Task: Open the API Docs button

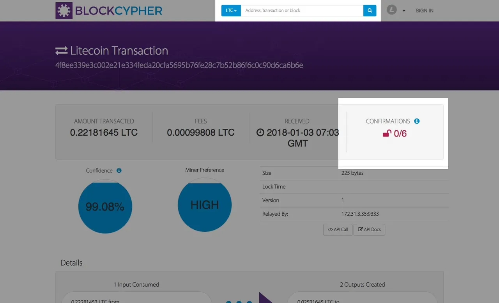Action: click(x=369, y=229)
